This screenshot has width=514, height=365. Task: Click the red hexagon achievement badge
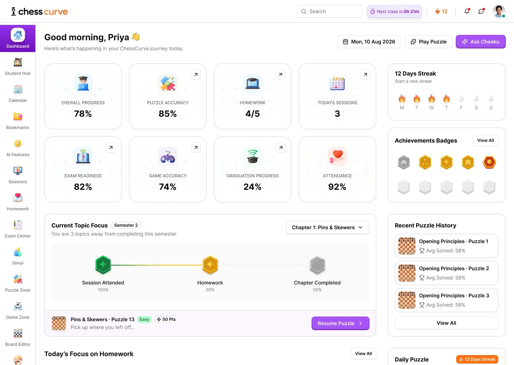point(489,162)
